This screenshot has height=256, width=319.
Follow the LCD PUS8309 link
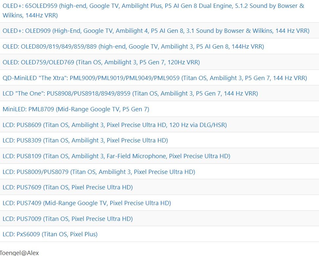pos(85,140)
